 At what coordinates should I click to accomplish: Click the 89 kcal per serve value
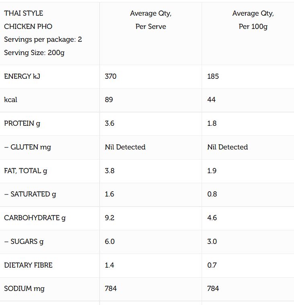pos(109,100)
